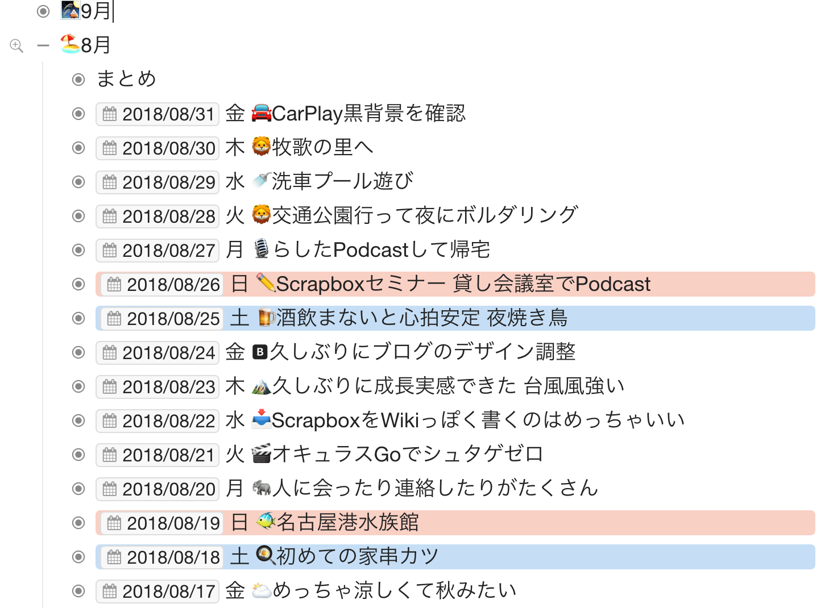829x608 pixels.
Task: Open the 2018/08/19 date tag
Action: point(161,523)
